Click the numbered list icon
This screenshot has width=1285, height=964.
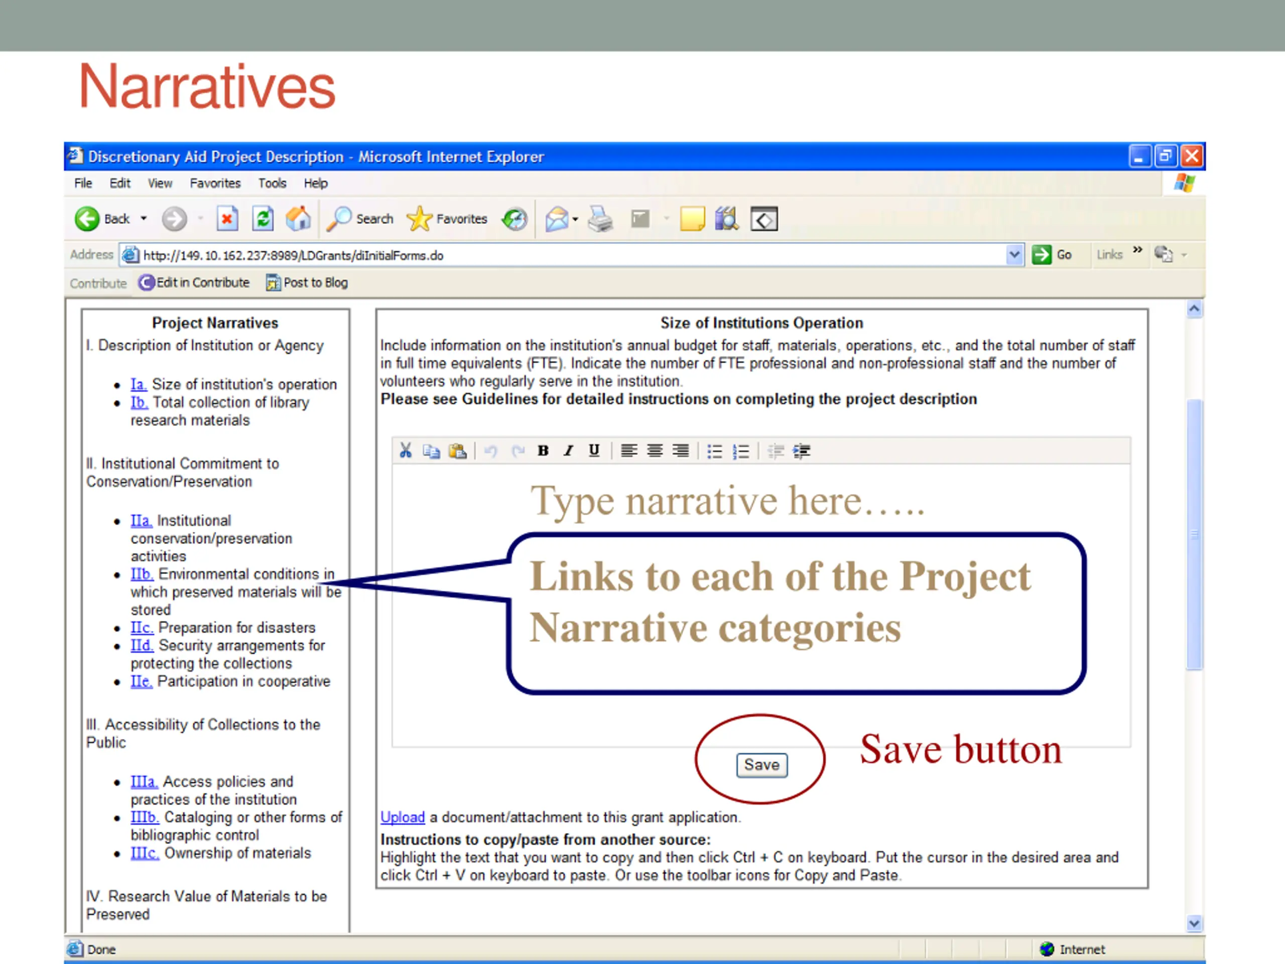tap(741, 451)
